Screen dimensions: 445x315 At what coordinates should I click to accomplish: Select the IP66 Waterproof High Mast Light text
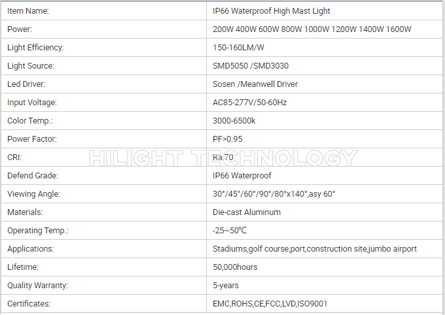click(272, 10)
